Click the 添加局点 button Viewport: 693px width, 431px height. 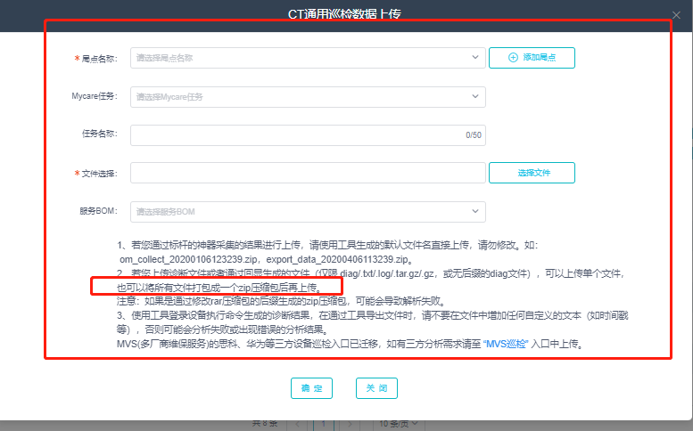click(x=532, y=58)
